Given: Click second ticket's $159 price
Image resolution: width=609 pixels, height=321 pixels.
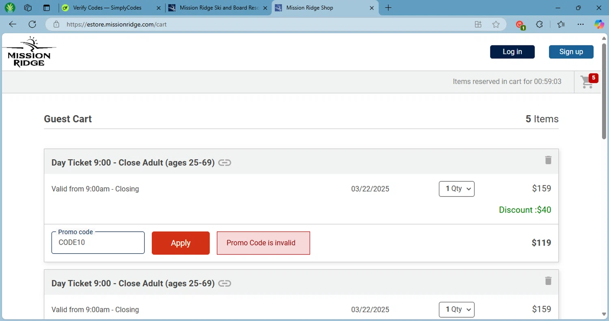Looking at the screenshot, I should click(x=542, y=309).
